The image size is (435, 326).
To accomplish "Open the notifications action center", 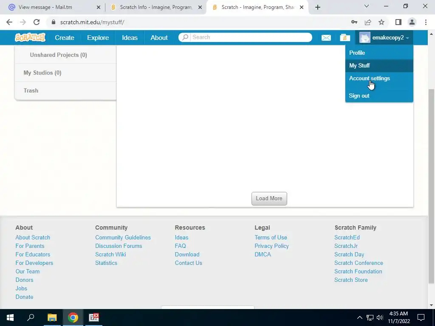I will click(421, 318).
